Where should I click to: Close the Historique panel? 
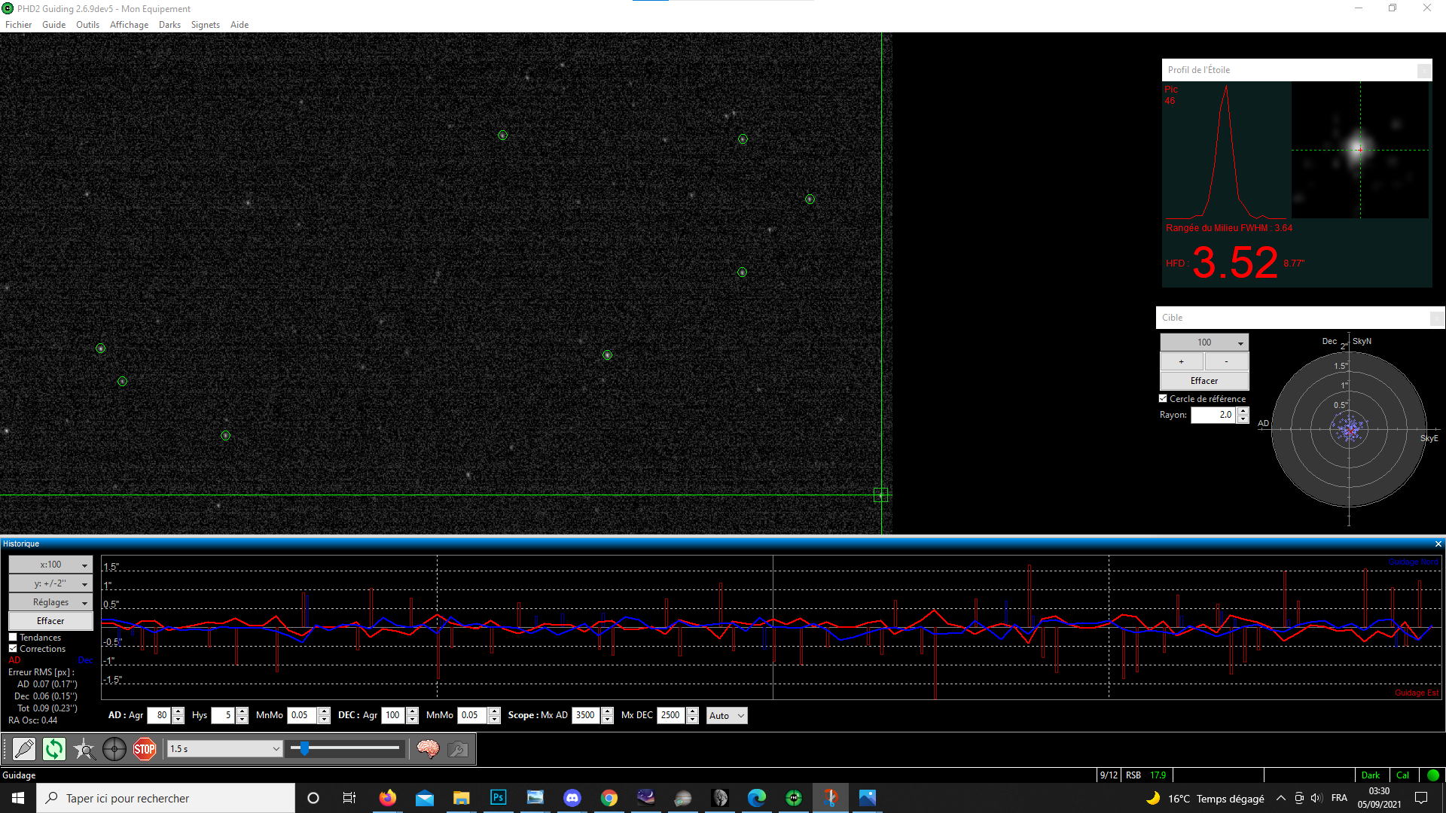(1438, 544)
